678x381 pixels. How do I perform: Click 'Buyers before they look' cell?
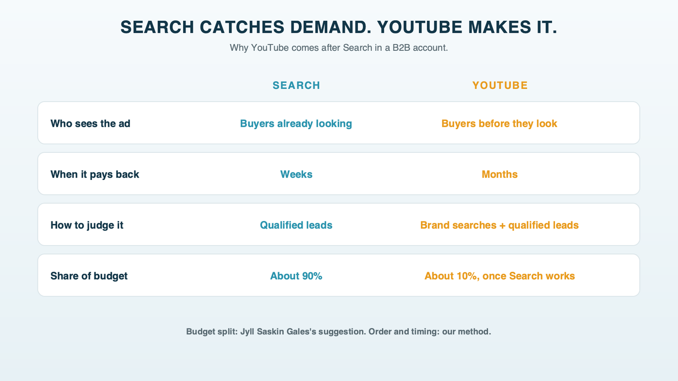pyautogui.click(x=499, y=123)
